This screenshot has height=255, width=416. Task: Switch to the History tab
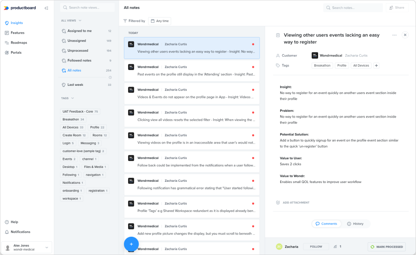click(355, 224)
